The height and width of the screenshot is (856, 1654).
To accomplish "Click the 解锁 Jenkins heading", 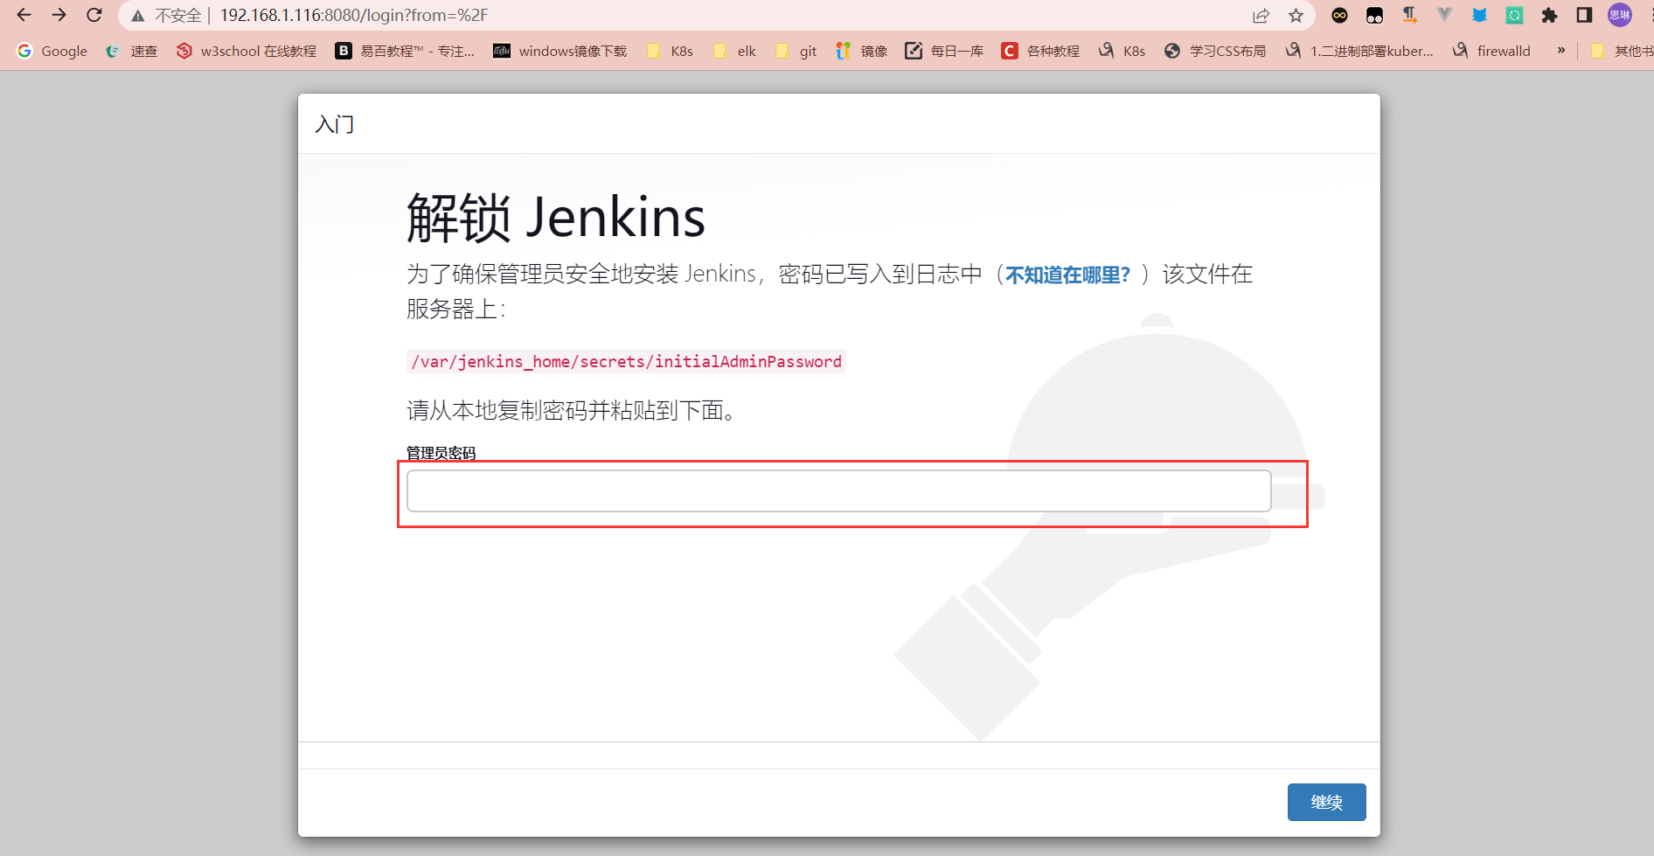I will [x=556, y=218].
